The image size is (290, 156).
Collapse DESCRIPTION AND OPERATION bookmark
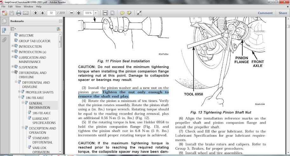pos(23,127)
